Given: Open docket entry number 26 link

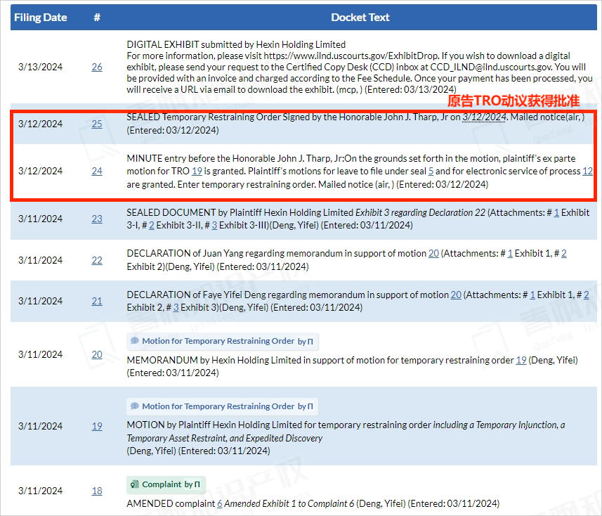Looking at the screenshot, I should [x=97, y=67].
